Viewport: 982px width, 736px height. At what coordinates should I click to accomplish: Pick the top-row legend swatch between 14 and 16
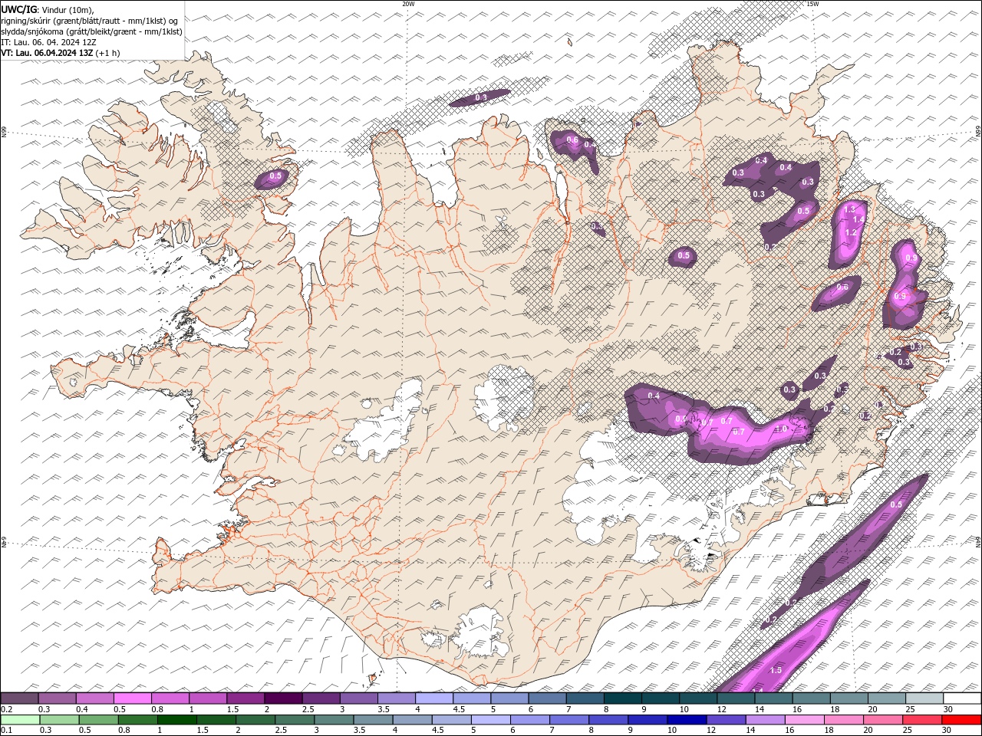point(774,698)
